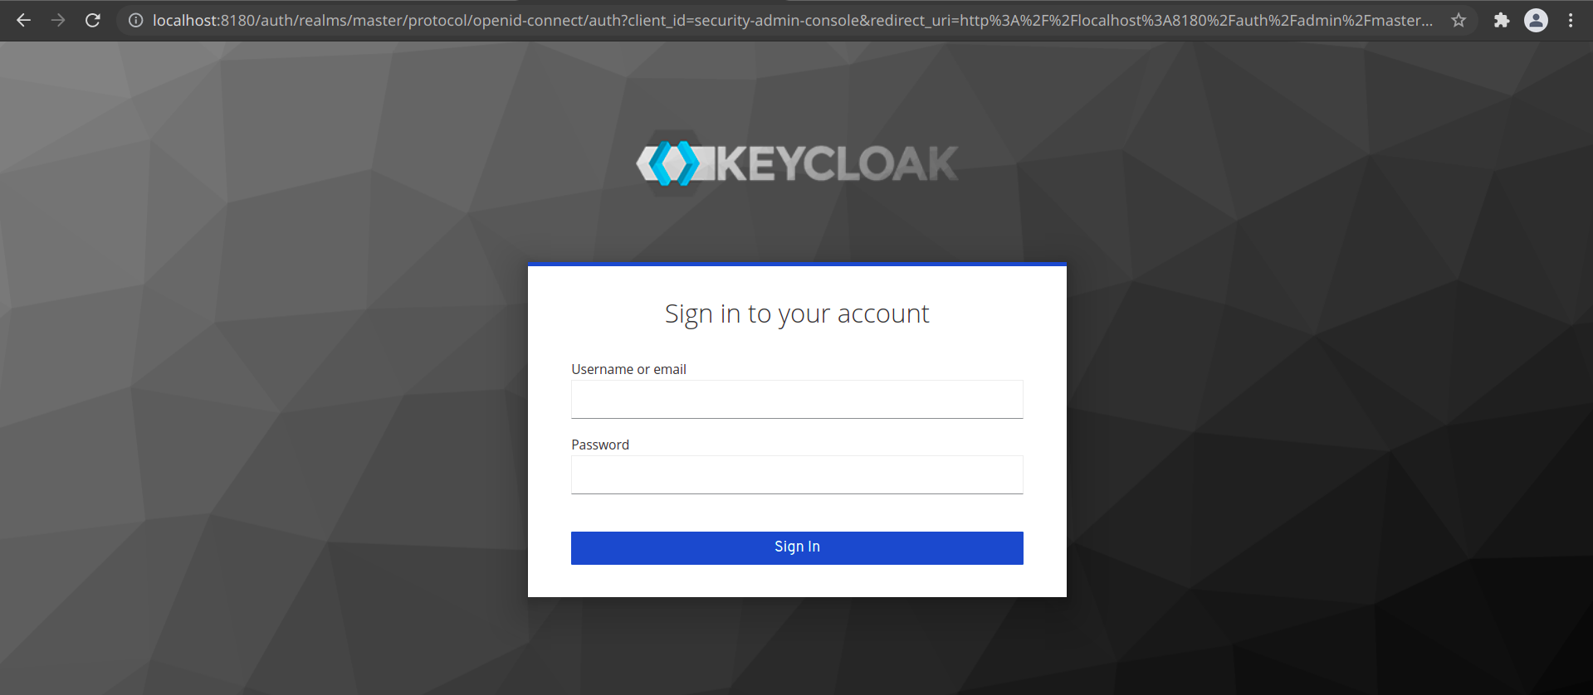This screenshot has width=1593, height=695.
Task: Click the Username or email label
Action: click(628, 369)
